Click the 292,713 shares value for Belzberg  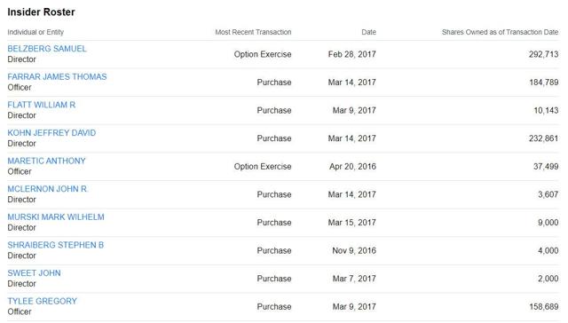point(543,54)
